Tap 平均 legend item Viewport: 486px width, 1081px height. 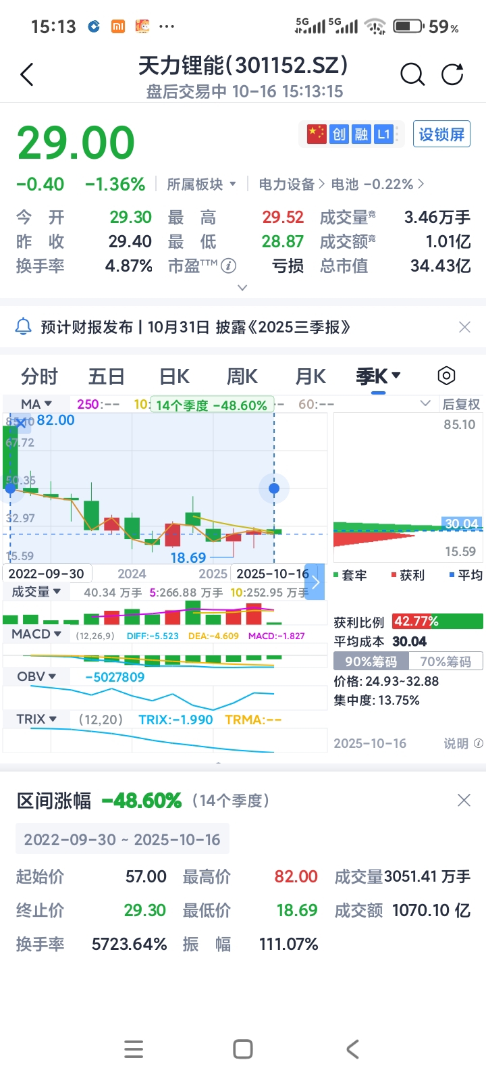(466, 575)
